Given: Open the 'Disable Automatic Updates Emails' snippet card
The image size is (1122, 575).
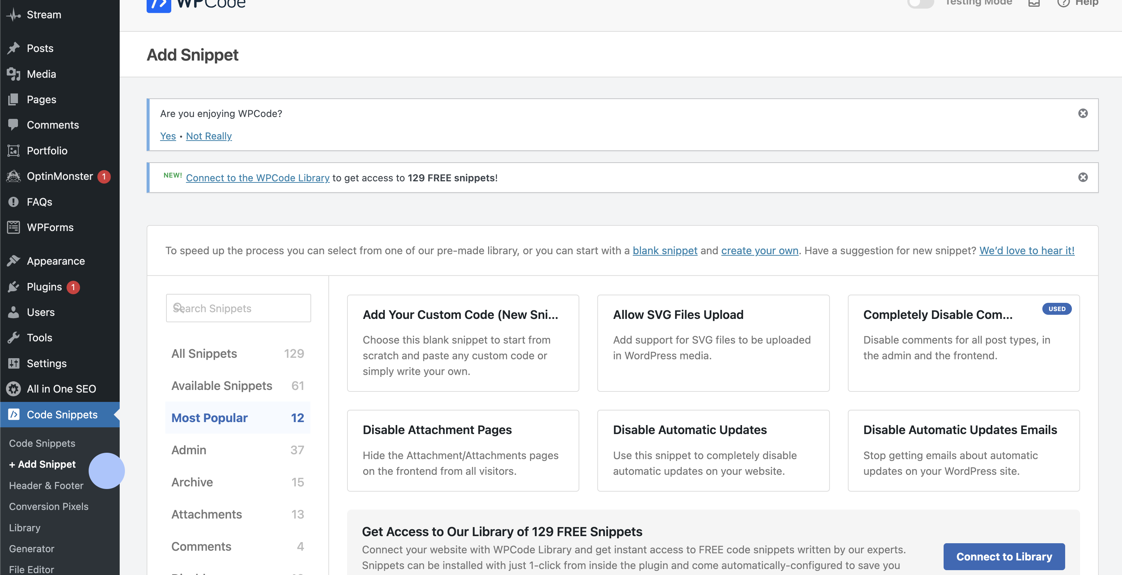Looking at the screenshot, I should [963, 451].
